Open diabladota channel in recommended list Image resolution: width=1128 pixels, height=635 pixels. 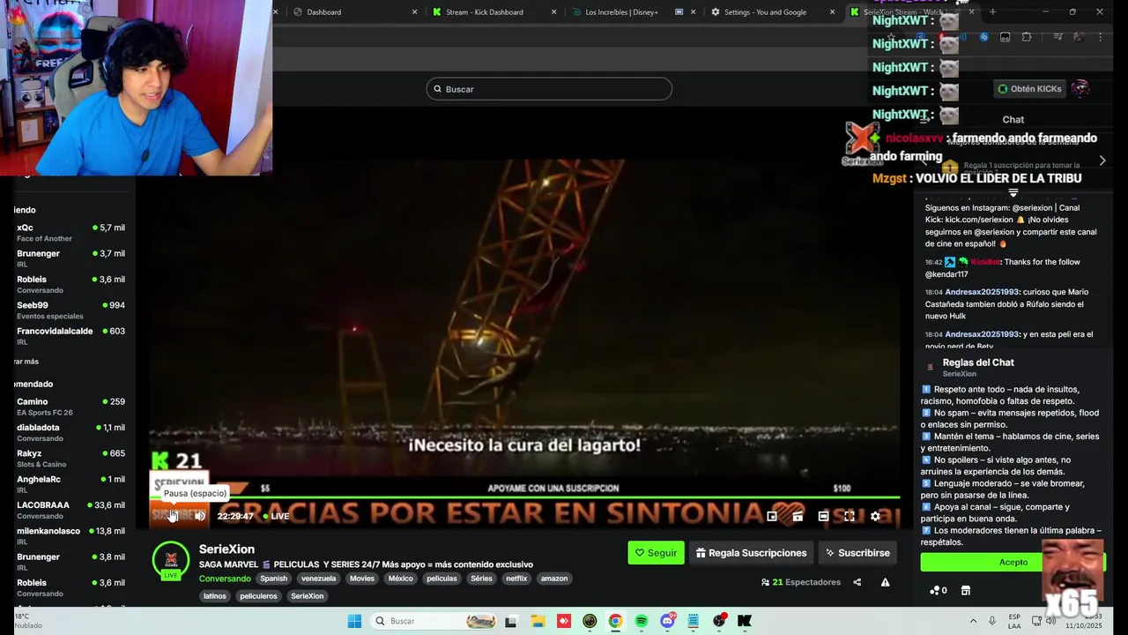[x=70, y=432]
